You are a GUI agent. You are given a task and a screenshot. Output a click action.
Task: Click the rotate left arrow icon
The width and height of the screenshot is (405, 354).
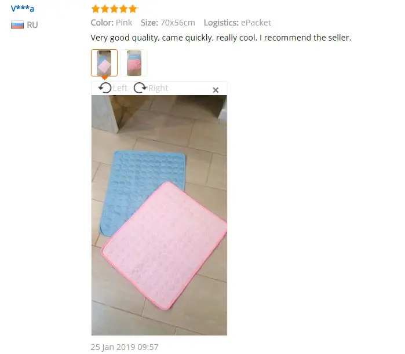[x=105, y=88]
